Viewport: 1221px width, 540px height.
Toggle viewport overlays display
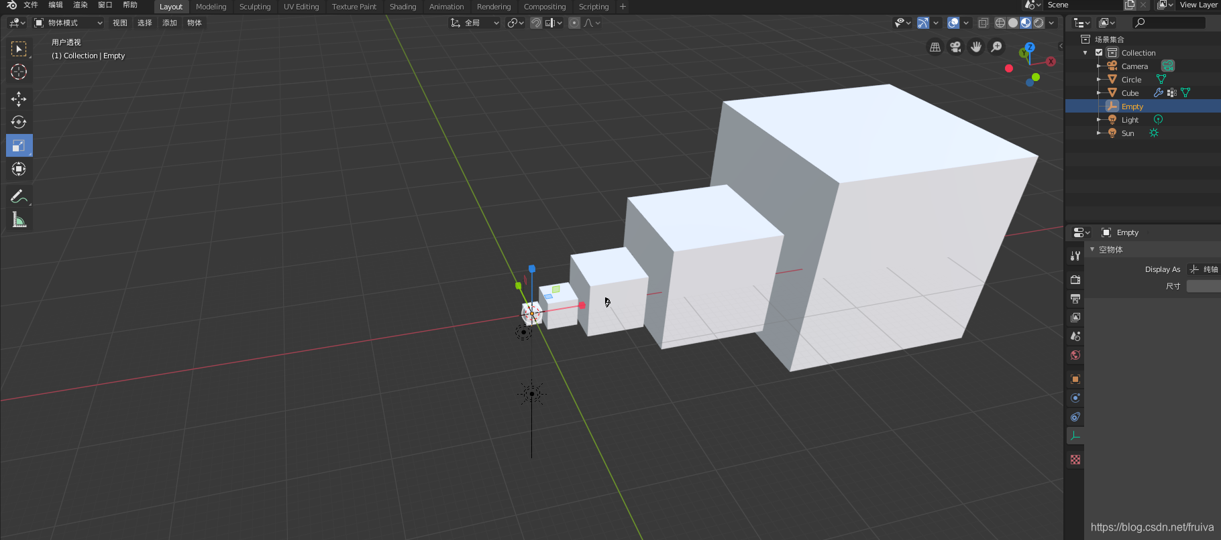click(953, 23)
